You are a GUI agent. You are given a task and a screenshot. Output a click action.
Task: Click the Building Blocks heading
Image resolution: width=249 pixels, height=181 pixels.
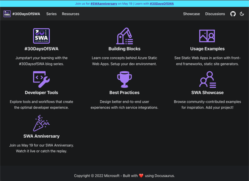pyautogui.click(x=124, y=49)
